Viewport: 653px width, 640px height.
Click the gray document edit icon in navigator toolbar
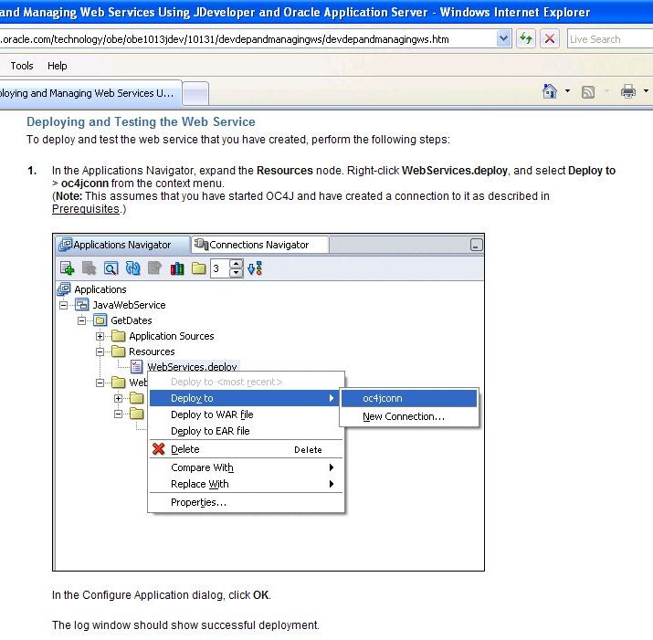pyautogui.click(x=154, y=268)
